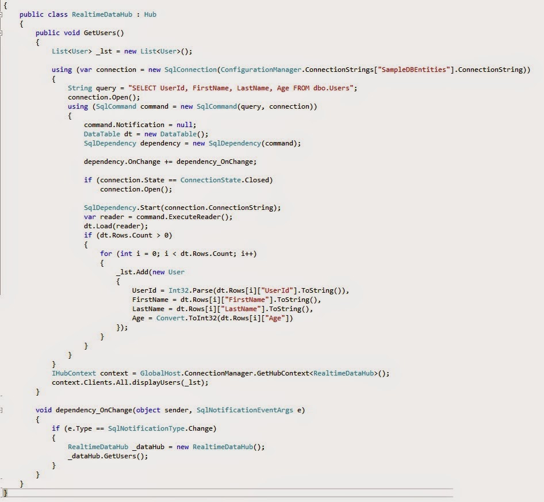Click ConnectionState in the if condition

[210, 180]
